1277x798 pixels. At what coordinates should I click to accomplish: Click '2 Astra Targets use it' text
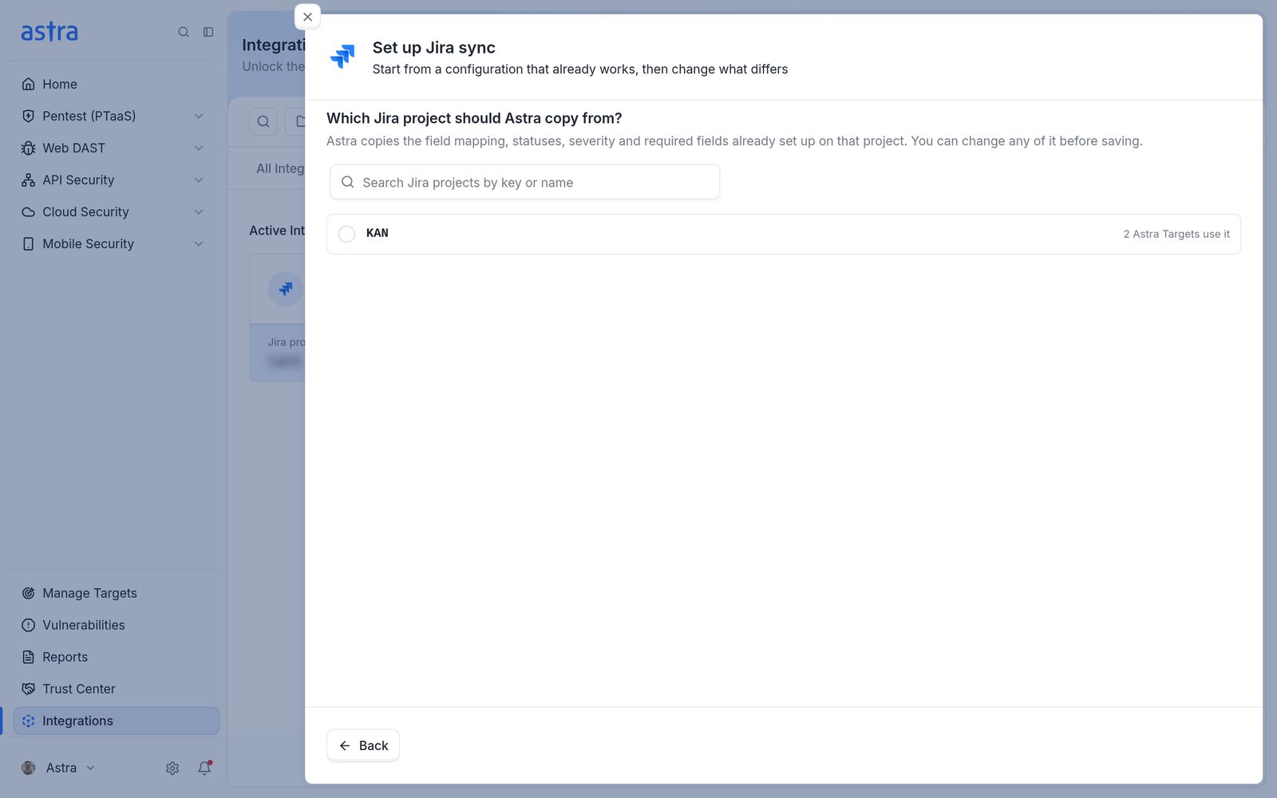(x=1176, y=234)
